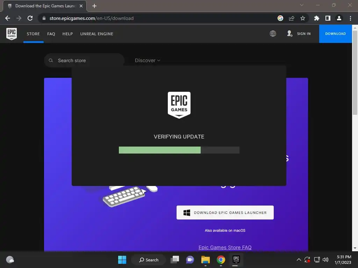Viewport: 358px width, 268px height.
Task: Open the Chrome extensions puzzle icon
Action: point(317,18)
